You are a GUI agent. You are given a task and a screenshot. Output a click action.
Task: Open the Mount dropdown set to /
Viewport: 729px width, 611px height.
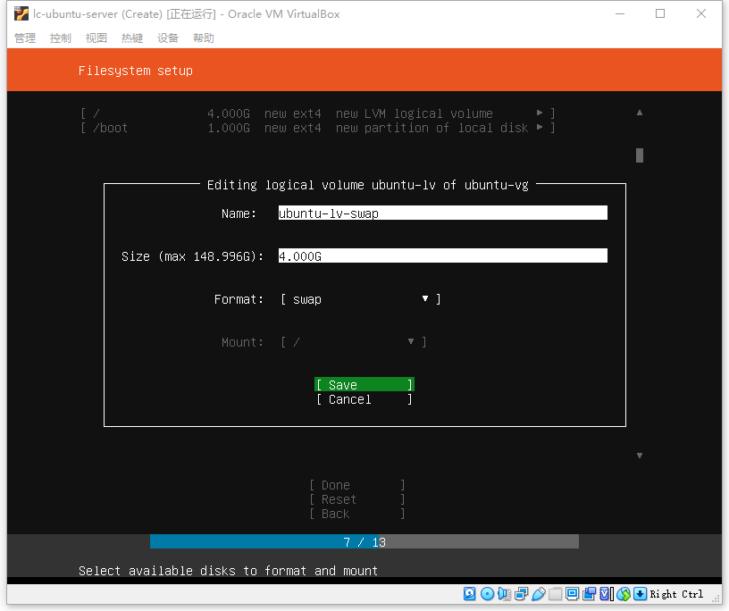(x=354, y=342)
